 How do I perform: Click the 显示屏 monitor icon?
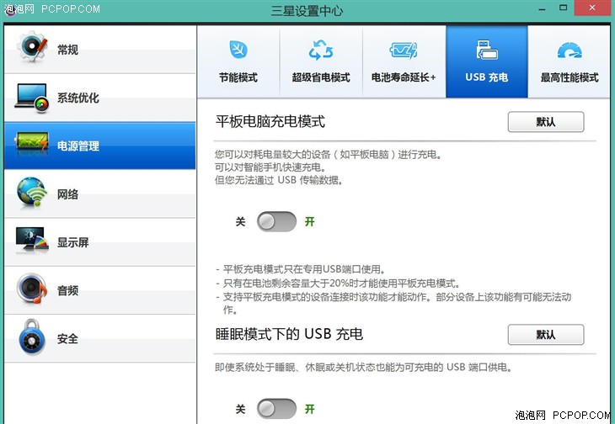[x=32, y=239]
